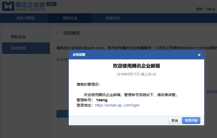The height and width of the screenshot is (138, 217).
Task: Click the 腾讯企业邮 logo icon
Action: point(8,6)
